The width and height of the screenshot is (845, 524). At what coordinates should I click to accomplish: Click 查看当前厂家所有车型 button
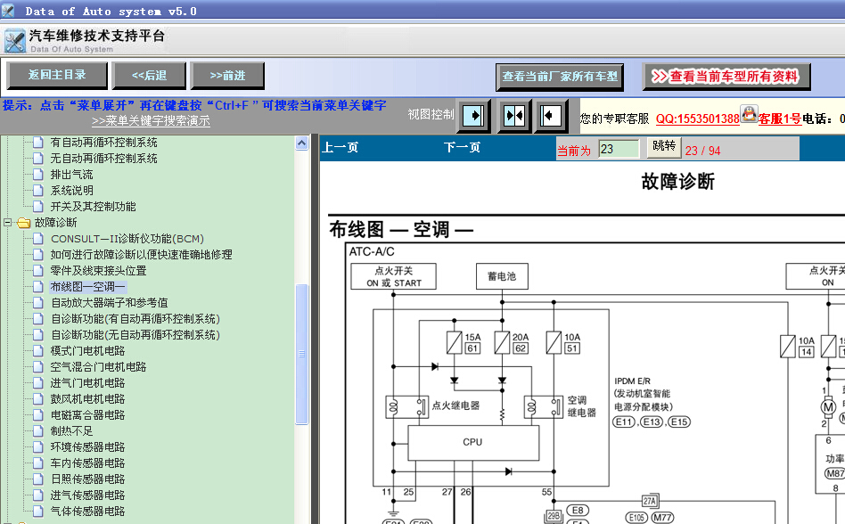click(x=560, y=77)
